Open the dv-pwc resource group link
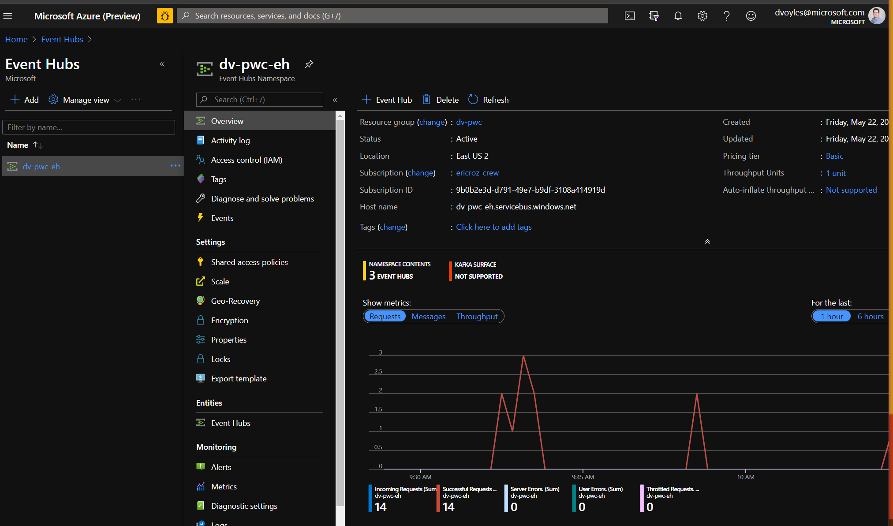This screenshot has width=893, height=526. pos(469,122)
